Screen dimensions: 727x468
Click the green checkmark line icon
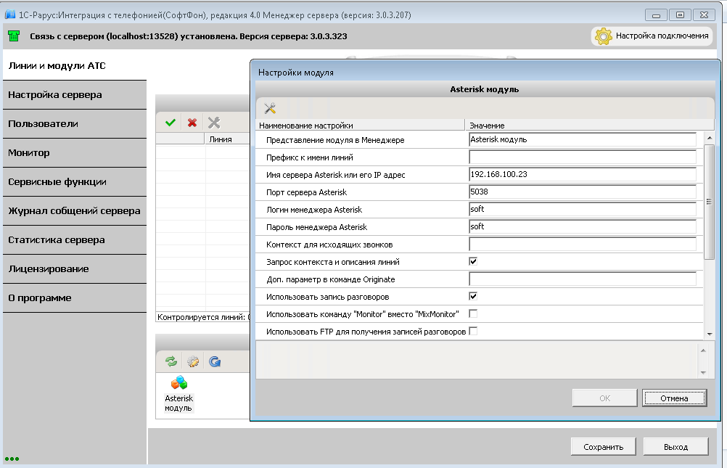[171, 123]
